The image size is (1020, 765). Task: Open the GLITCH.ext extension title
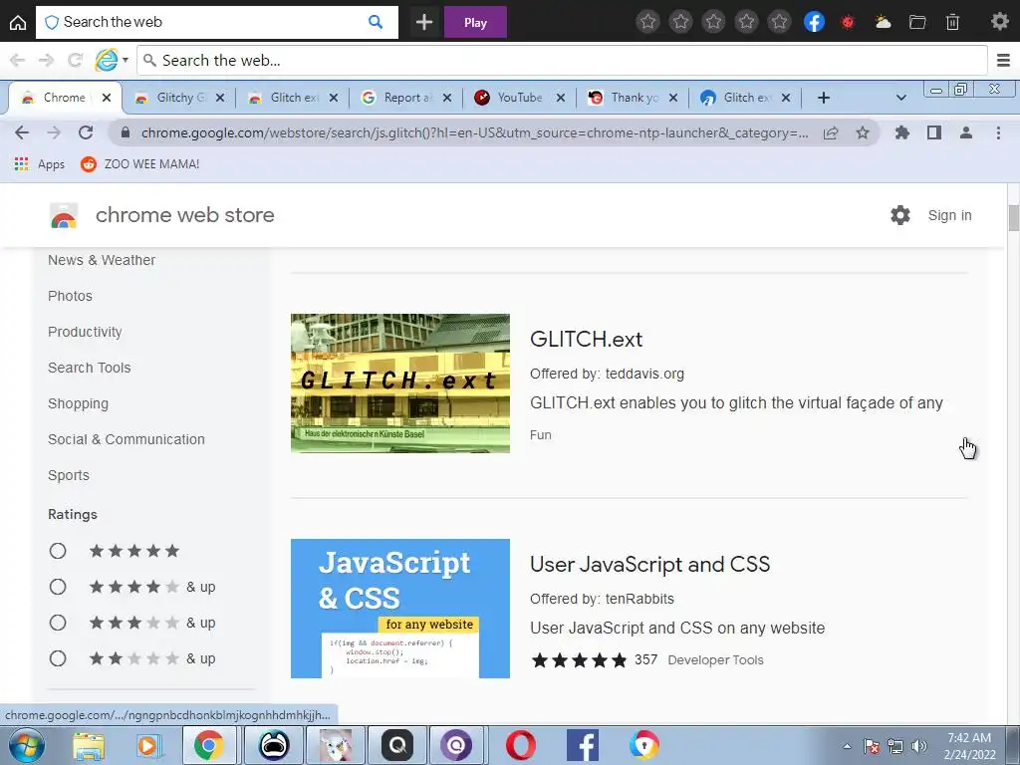click(x=586, y=339)
